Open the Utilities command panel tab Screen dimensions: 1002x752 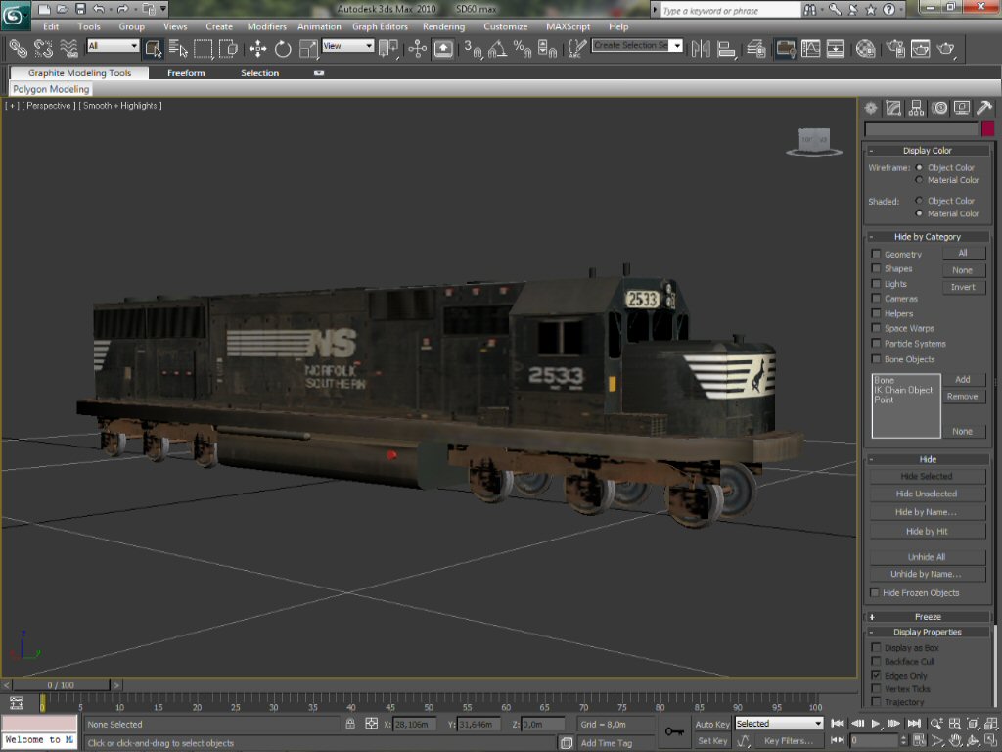coord(984,108)
